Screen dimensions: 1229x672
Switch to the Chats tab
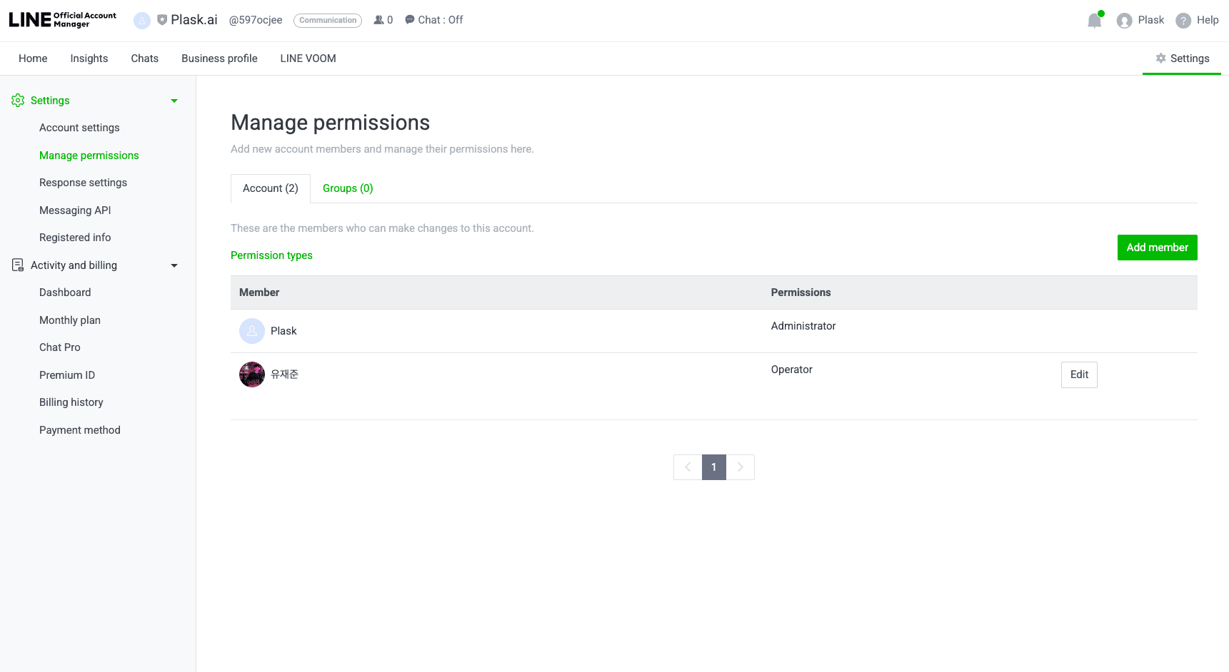tap(145, 58)
